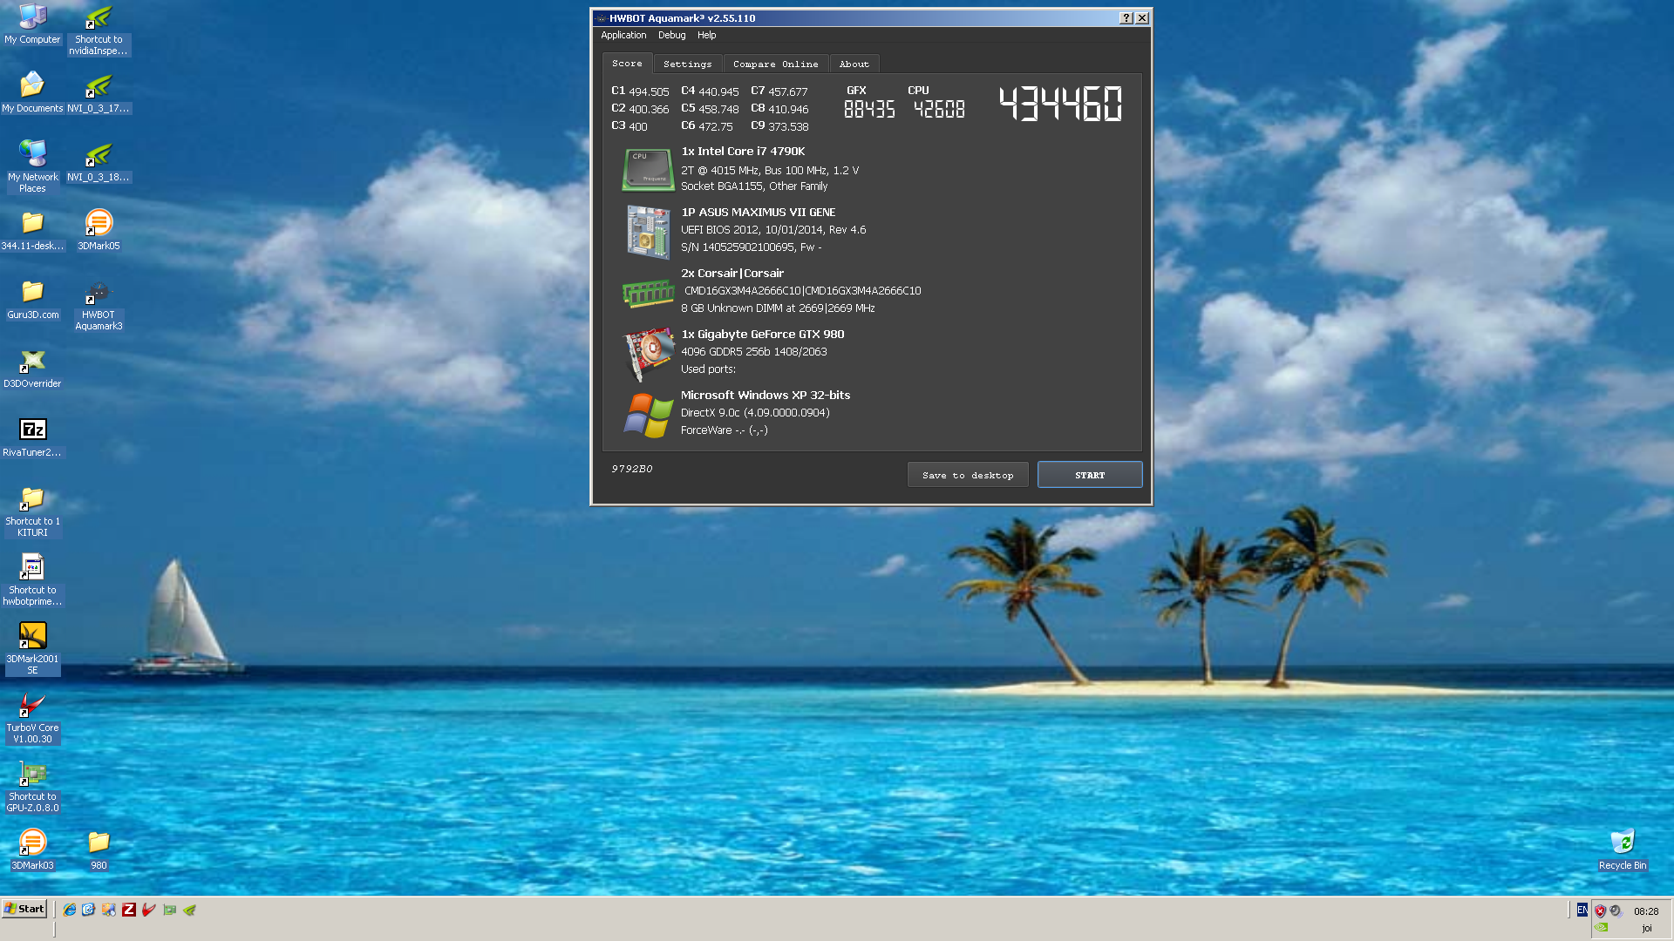Click the 08:28 clock in system tray

1646,911
